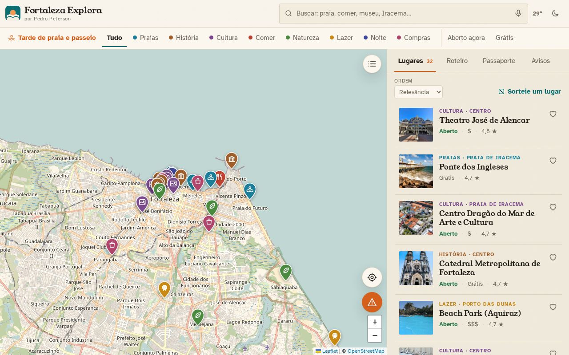
Task: Favorite Centro Dragão do Mar heart
Action: point(553,207)
